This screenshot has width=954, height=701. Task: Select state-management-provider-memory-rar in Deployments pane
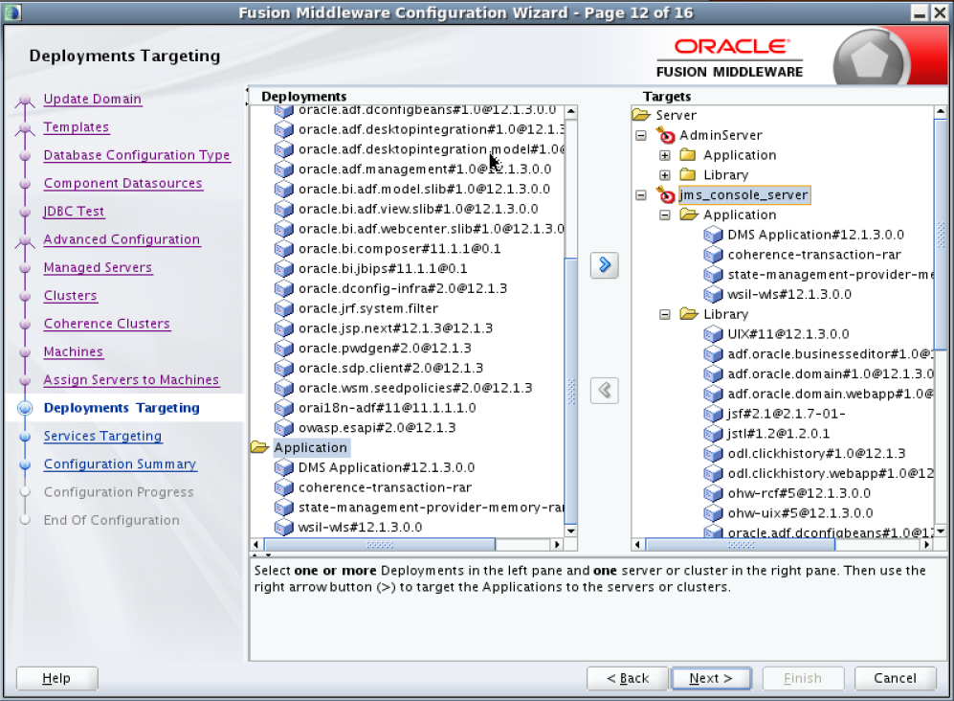point(431,508)
